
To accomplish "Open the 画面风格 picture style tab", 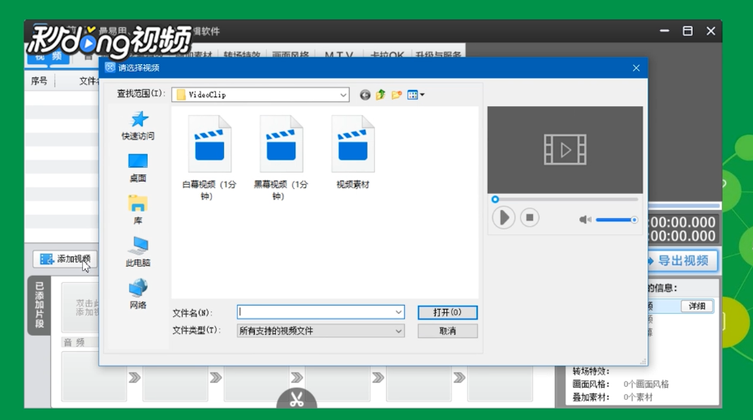I will (290, 54).
